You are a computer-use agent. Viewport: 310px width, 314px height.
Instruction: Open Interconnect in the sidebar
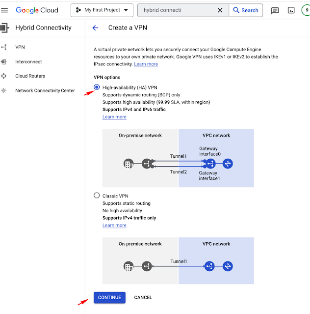pos(28,62)
